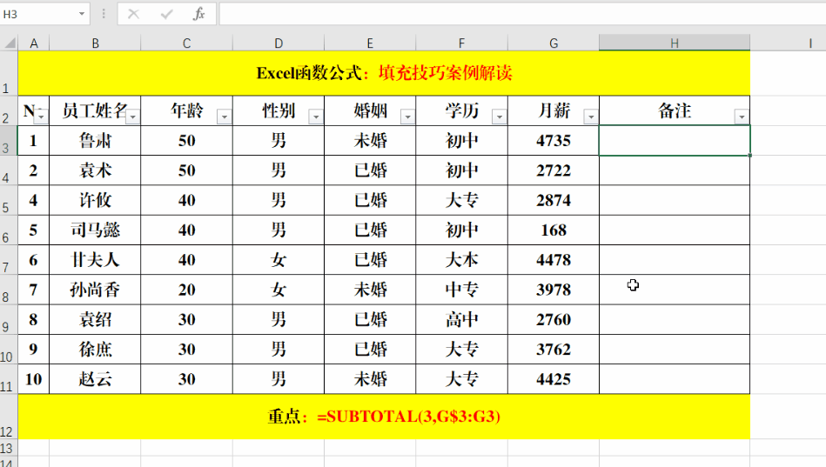Click the 未婚 cell in 鲁肃's row
Viewport: 826px width, 467px height.
[370, 141]
